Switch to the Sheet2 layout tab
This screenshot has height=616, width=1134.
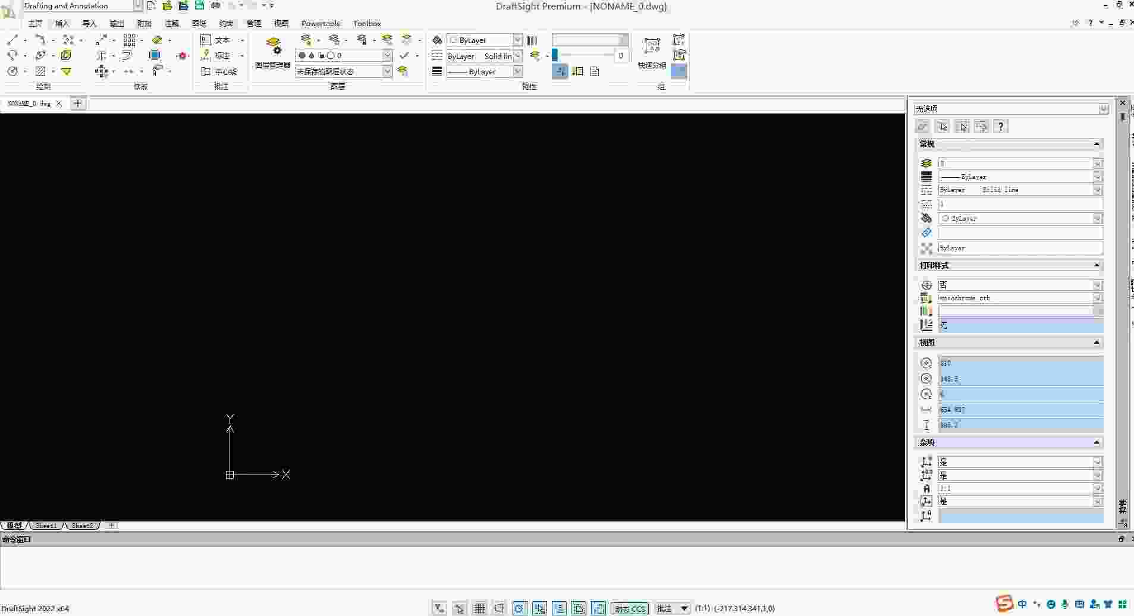pyautogui.click(x=82, y=526)
